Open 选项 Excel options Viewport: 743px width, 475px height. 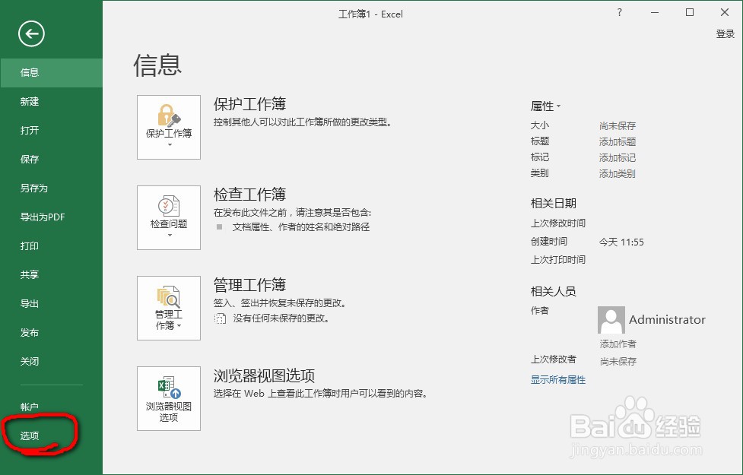click(x=51, y=435)
